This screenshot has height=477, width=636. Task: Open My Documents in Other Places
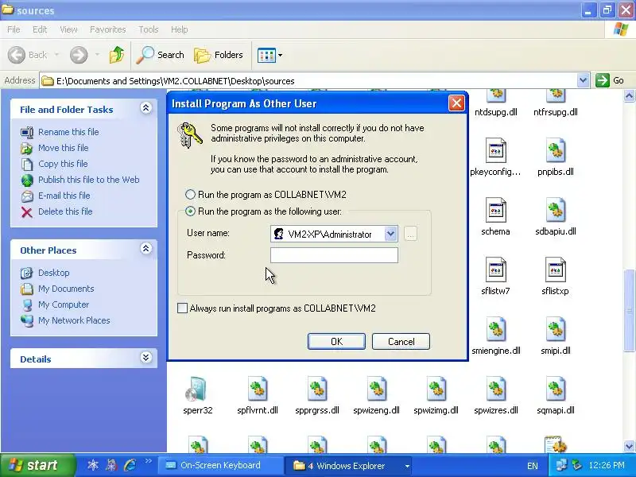66,289
